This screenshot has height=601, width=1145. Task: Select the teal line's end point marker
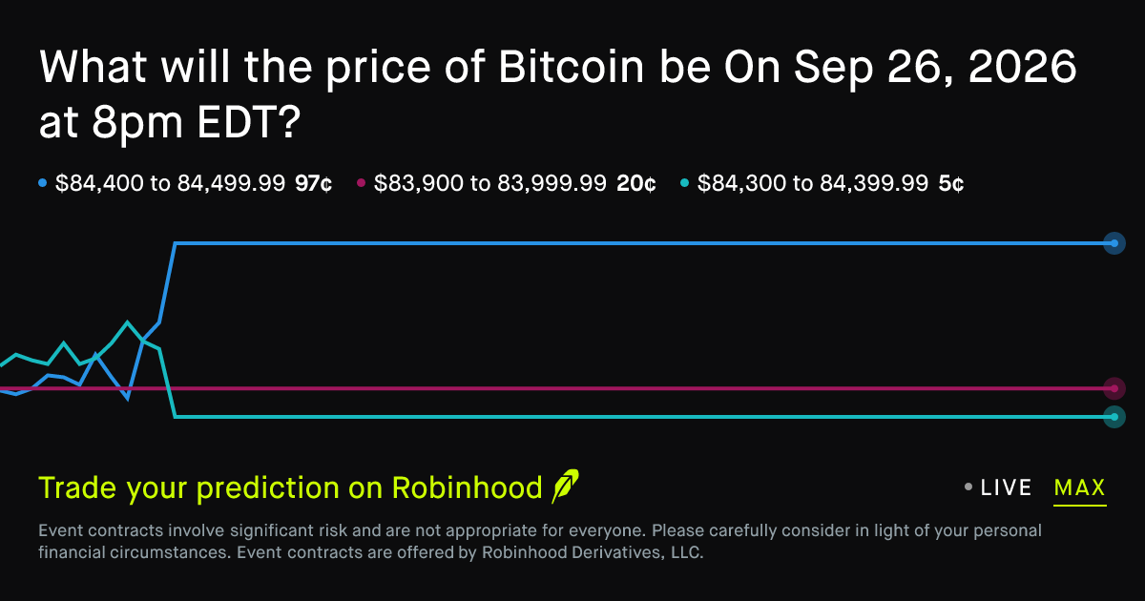pos(1114,417)
